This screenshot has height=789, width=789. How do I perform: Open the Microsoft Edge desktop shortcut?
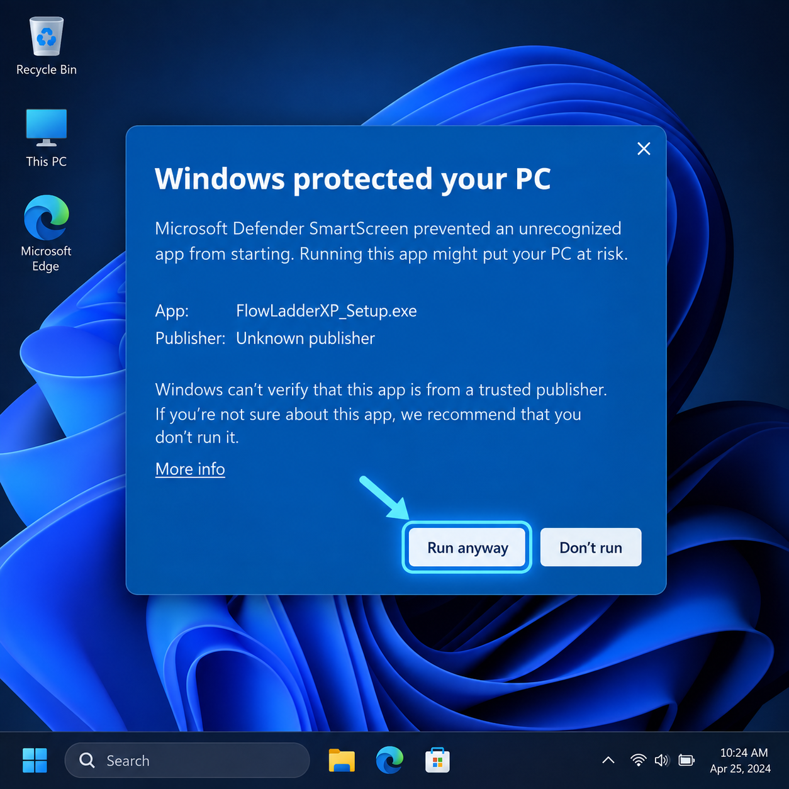pyautogui.click(x=47, y=233)
